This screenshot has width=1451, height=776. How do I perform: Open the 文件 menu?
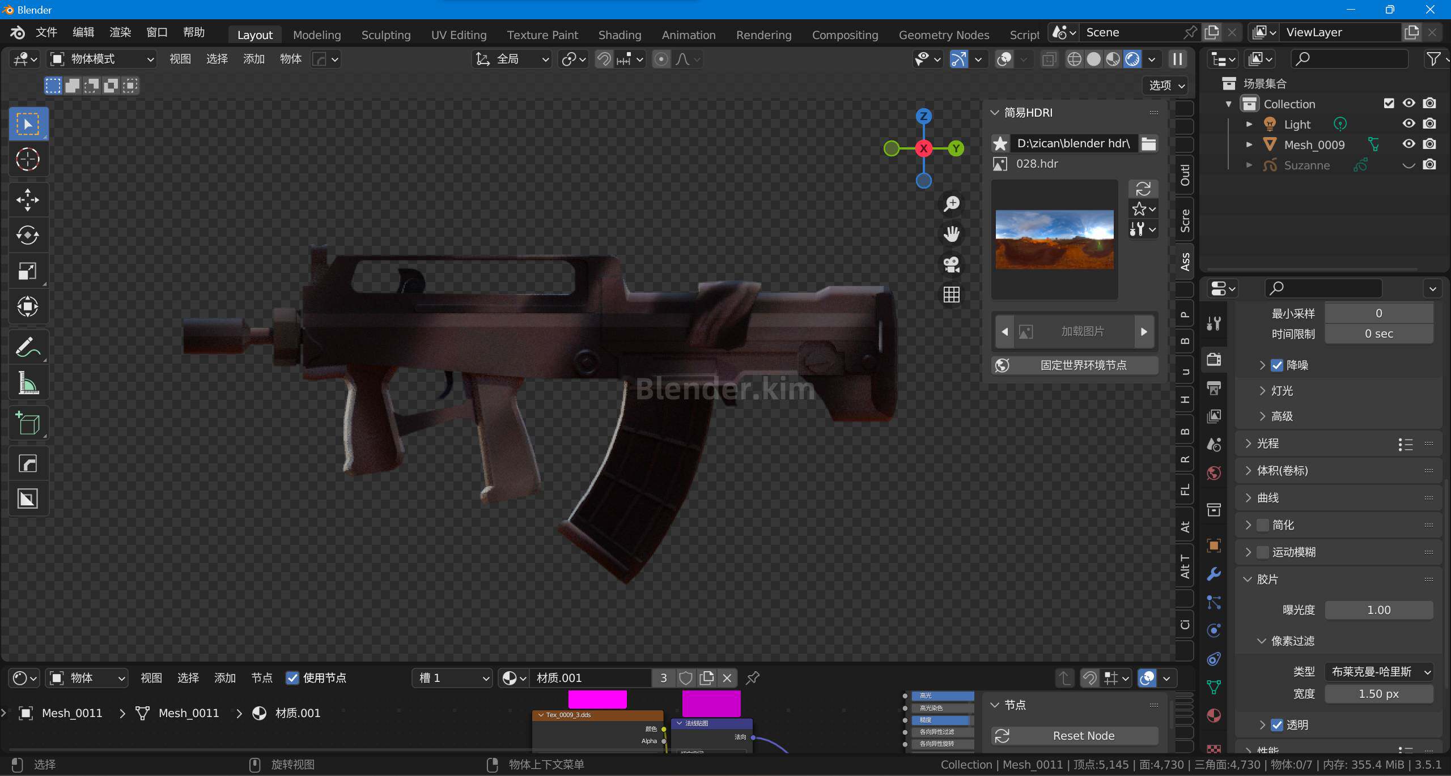(x=46, y=32)
